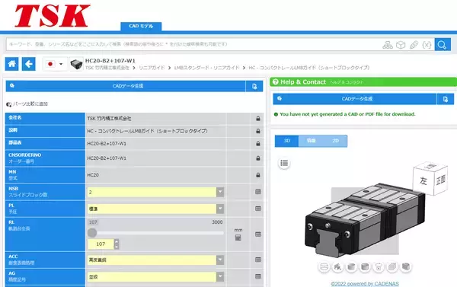Image resolution: width=457 pixels, height=287 pixels.
Task: Click the 左 face of view cube
Action: (x=423, y=181)
